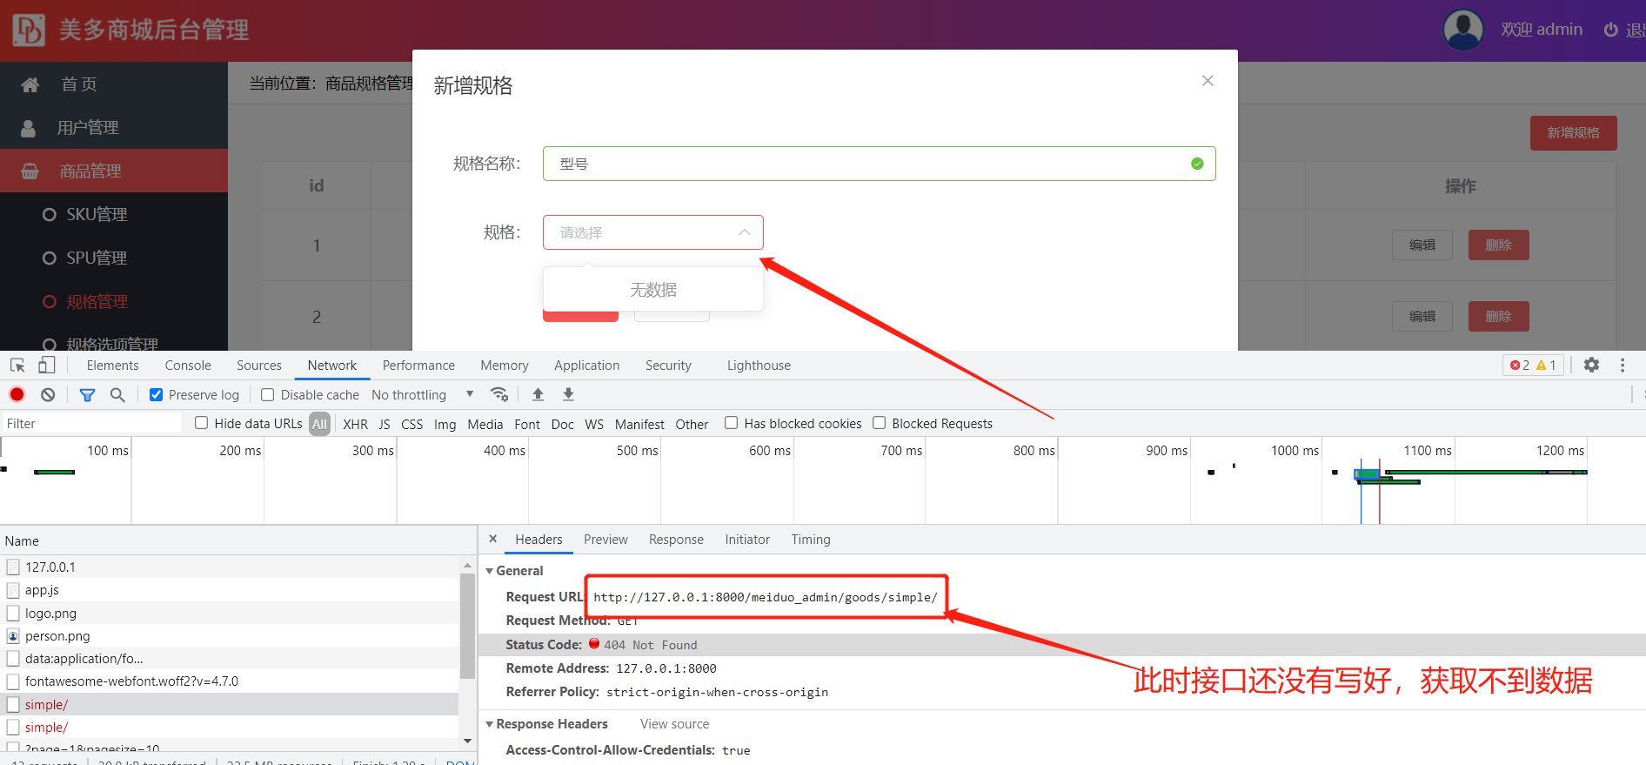Export HAR file download arrow

568,394
